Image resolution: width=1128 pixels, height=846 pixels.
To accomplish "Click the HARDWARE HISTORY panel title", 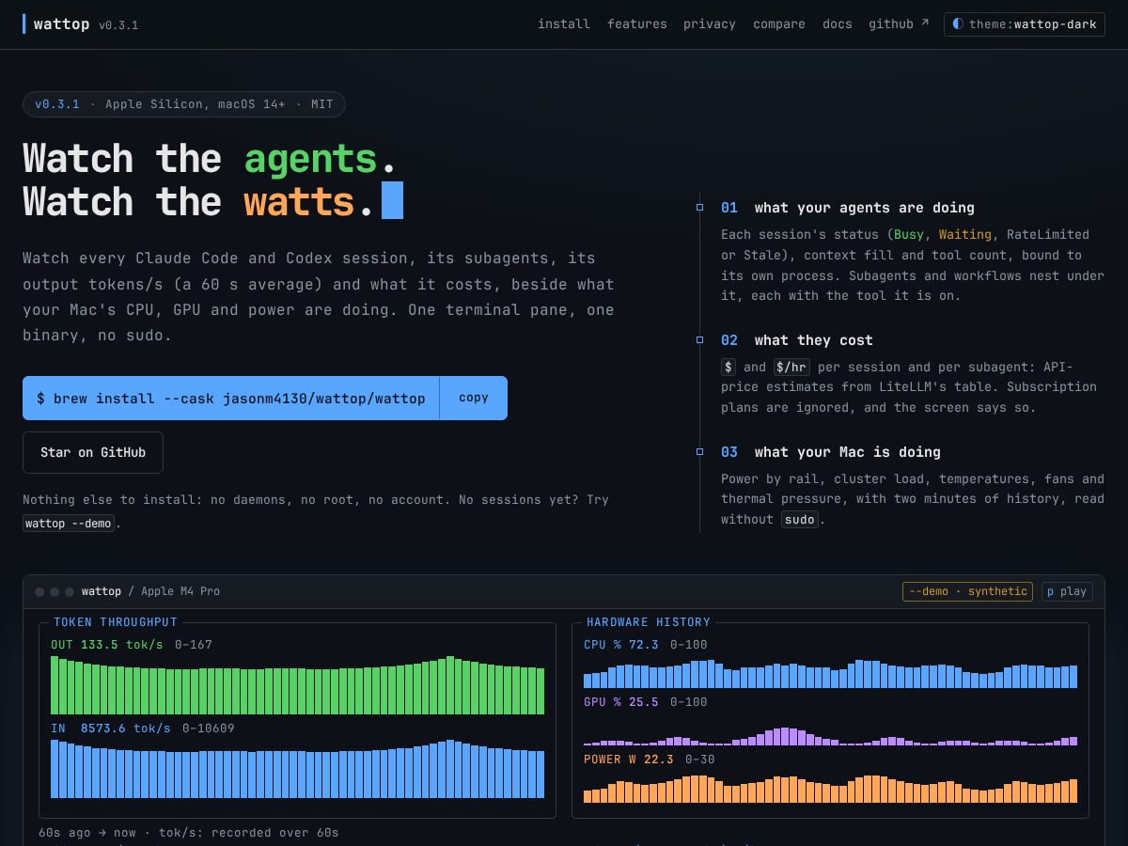I will (649, 622).
